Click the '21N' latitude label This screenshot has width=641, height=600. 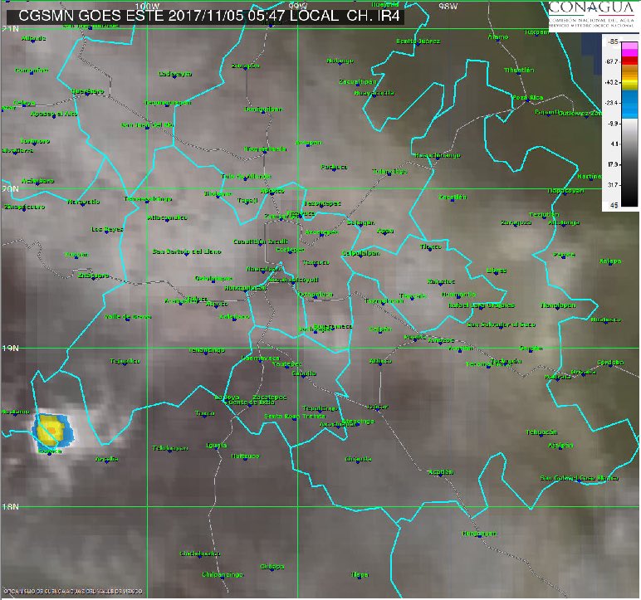(10, 29)
